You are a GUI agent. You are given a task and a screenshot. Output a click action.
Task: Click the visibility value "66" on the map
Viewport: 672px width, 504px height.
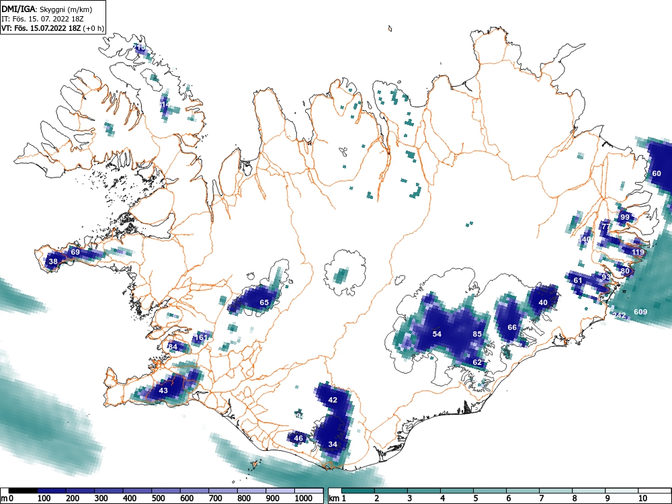point(512,327)
